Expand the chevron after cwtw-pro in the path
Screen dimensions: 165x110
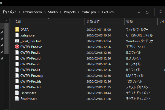click(99, 12)
